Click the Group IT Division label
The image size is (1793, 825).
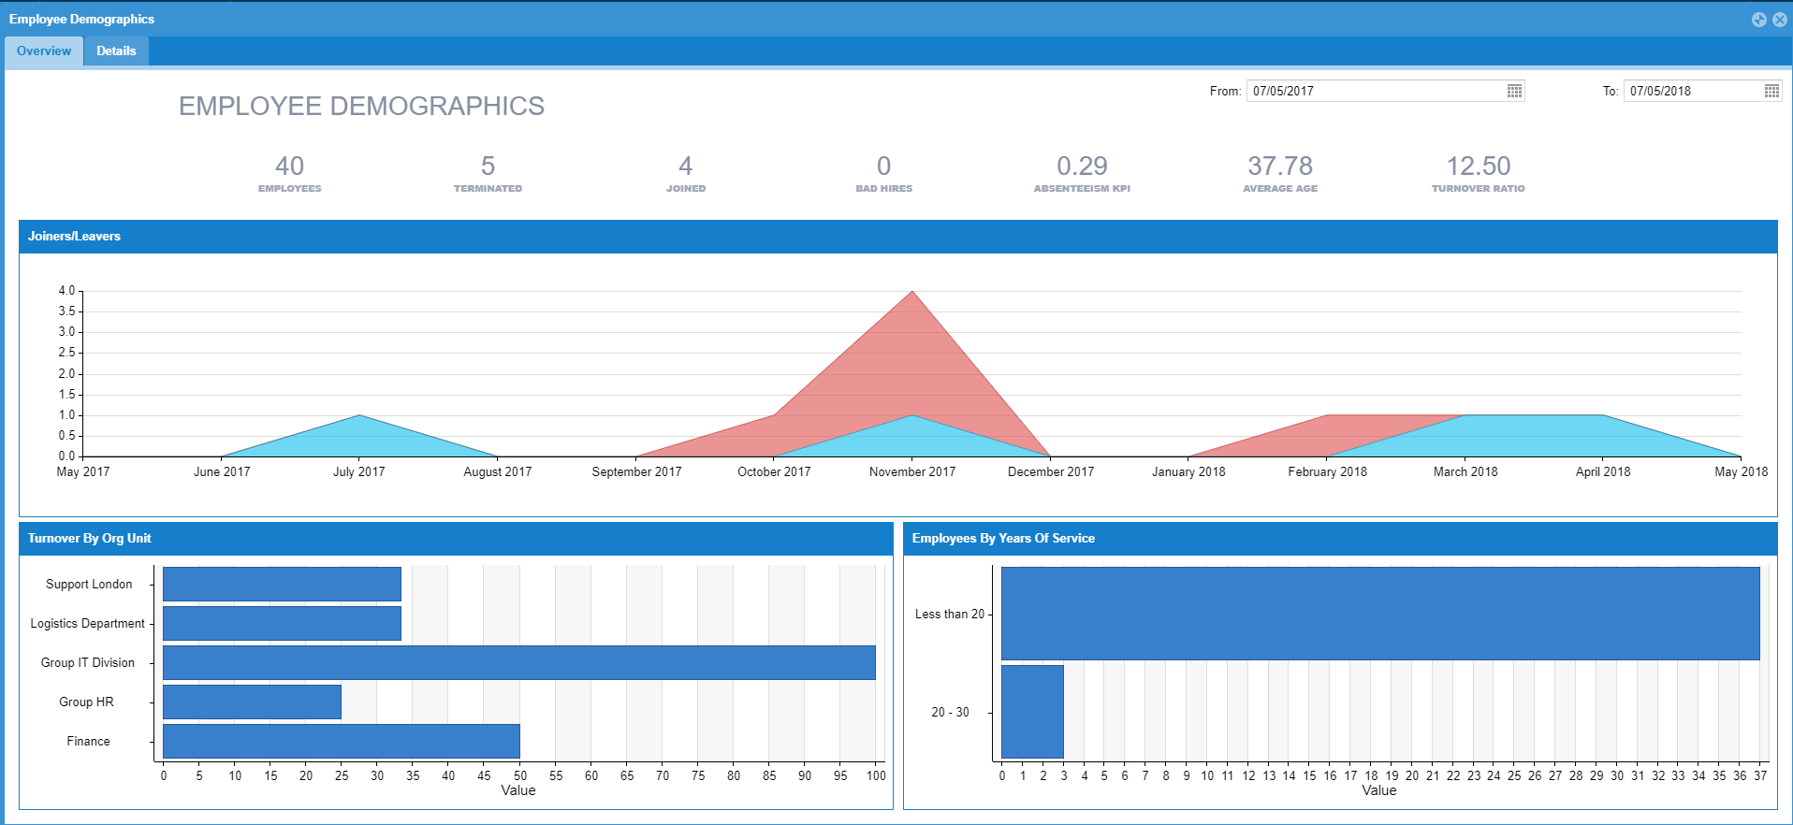pyautogui.click(x=88, y=663)
